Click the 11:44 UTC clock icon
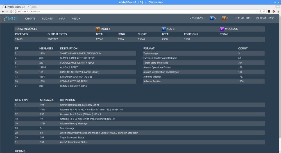The height and width of the screenshot is (153, 281). pyautogui.click(x=236, y=18)
